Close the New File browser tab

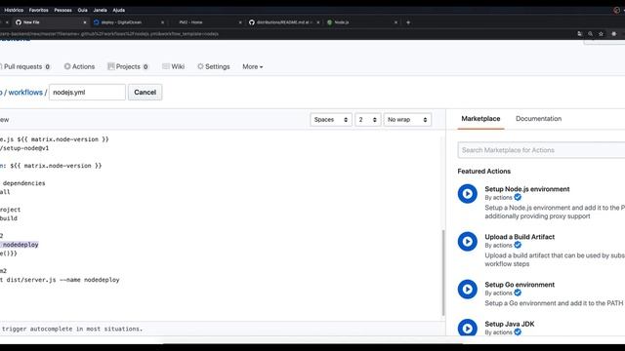pyautogui.click(x=85, y=22)
